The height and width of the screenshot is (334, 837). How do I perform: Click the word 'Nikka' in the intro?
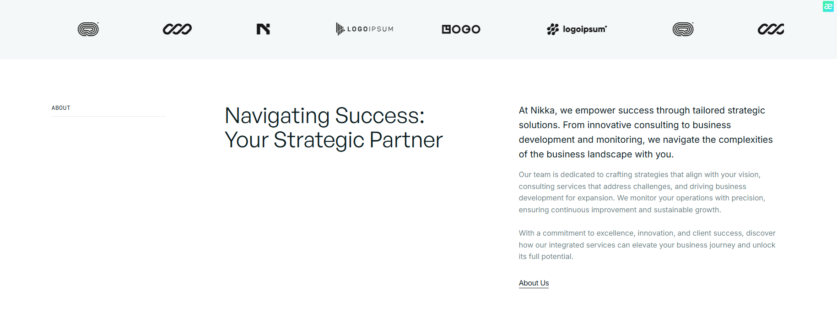pos(542,110)
